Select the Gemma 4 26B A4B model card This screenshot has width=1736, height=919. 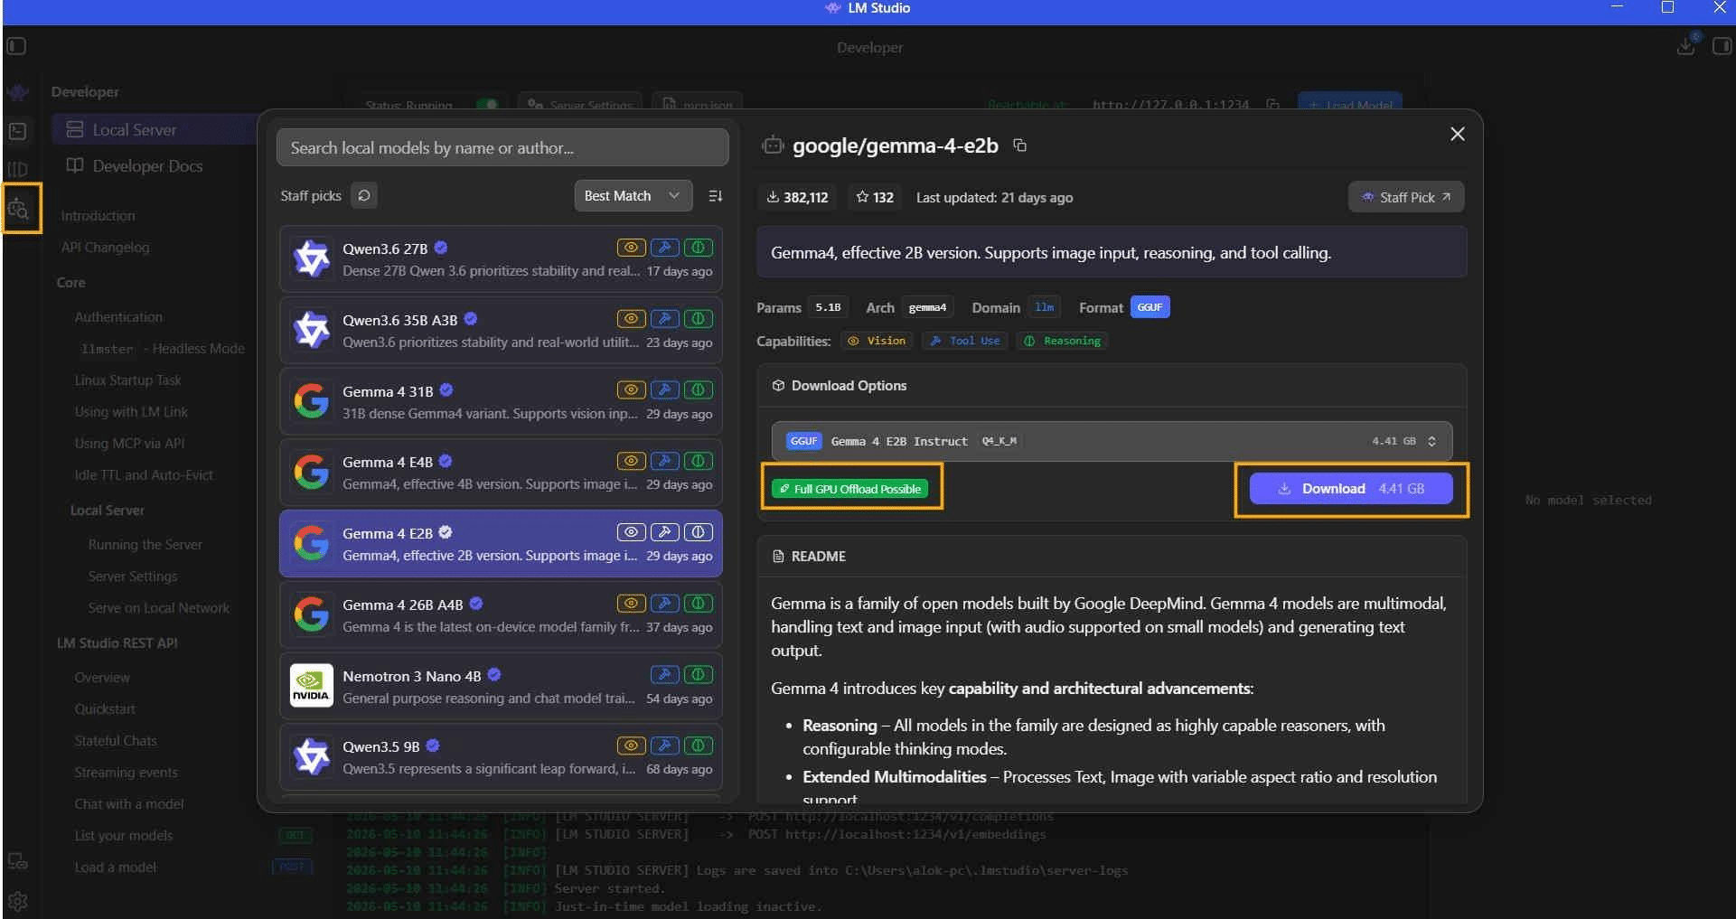[501, 614]
